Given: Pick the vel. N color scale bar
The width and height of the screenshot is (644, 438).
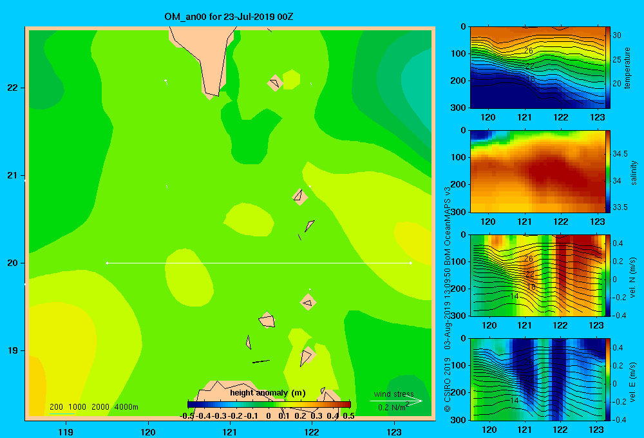Looking at the screenshot, I should 608,275.
